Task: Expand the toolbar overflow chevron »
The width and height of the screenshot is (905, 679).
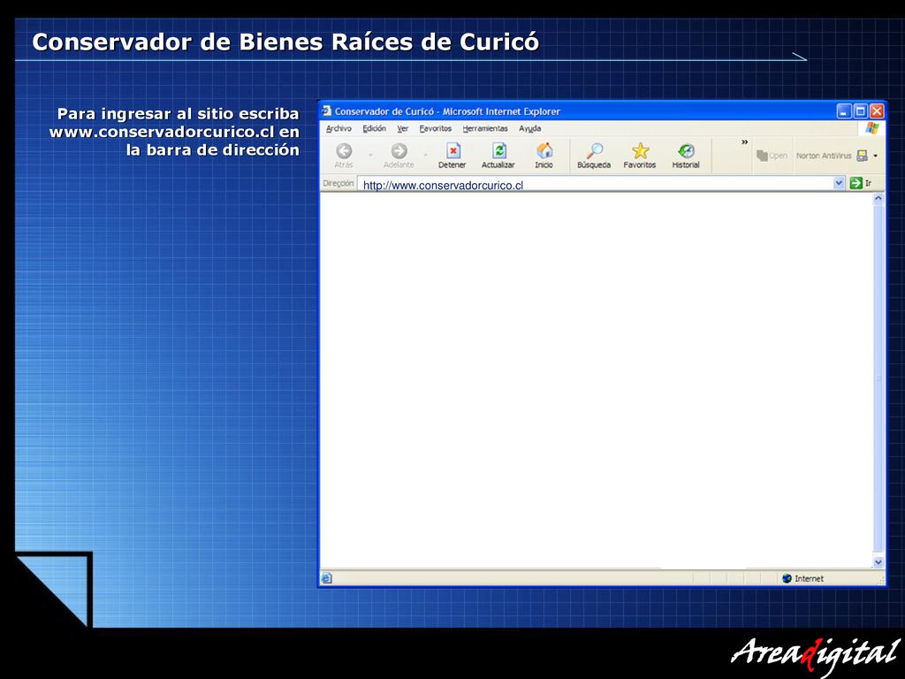Action: [x=744, y=142]
